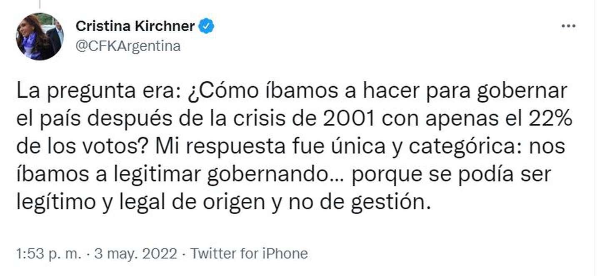This screenshot has height=276, width=600.
Task: Click the tweet text to open the thread
Action: coord(292,146)
